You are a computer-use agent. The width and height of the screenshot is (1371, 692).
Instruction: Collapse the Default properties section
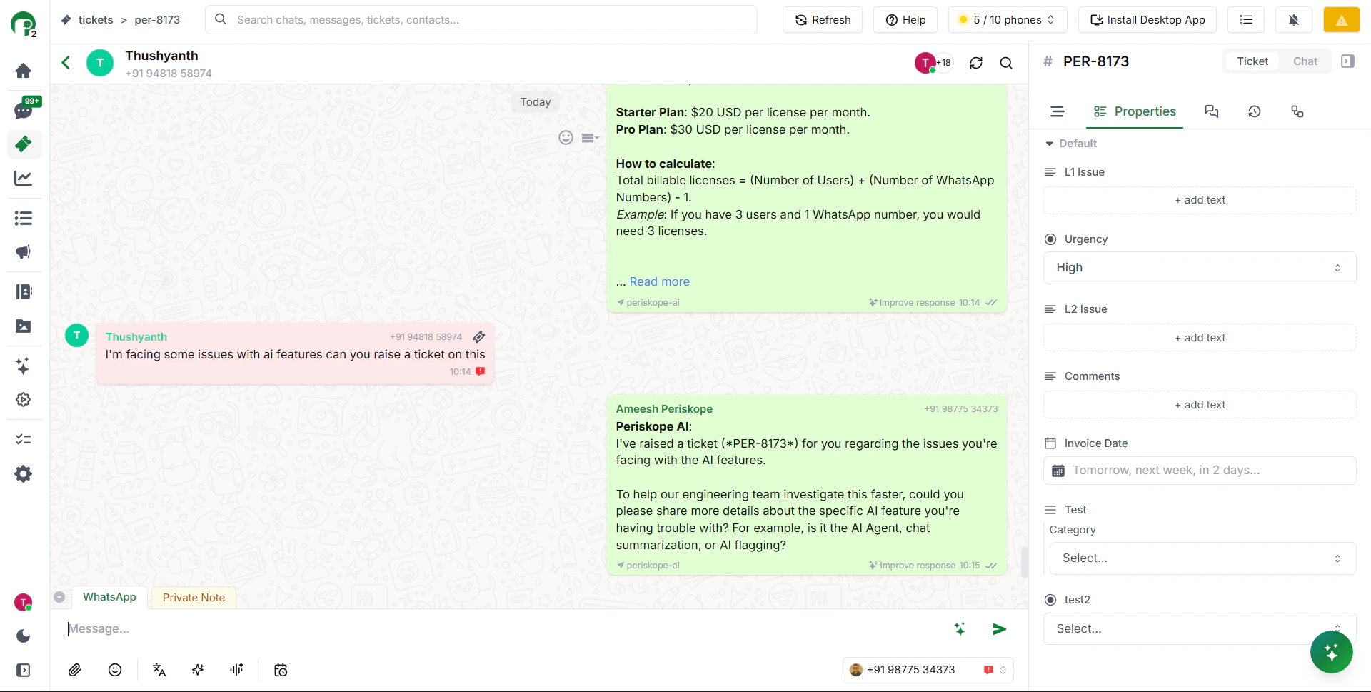[x=1070, y=144]
